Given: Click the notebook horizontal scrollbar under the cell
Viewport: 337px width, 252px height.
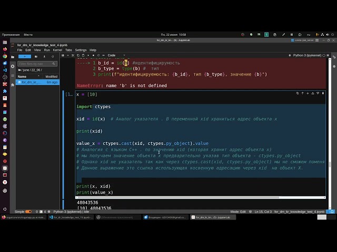Looking at the screenshot, I should [177, 197].
